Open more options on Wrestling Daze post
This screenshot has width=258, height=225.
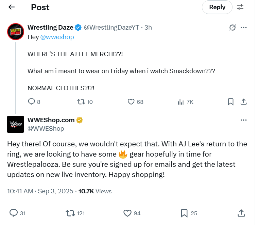tap(243, 28)
